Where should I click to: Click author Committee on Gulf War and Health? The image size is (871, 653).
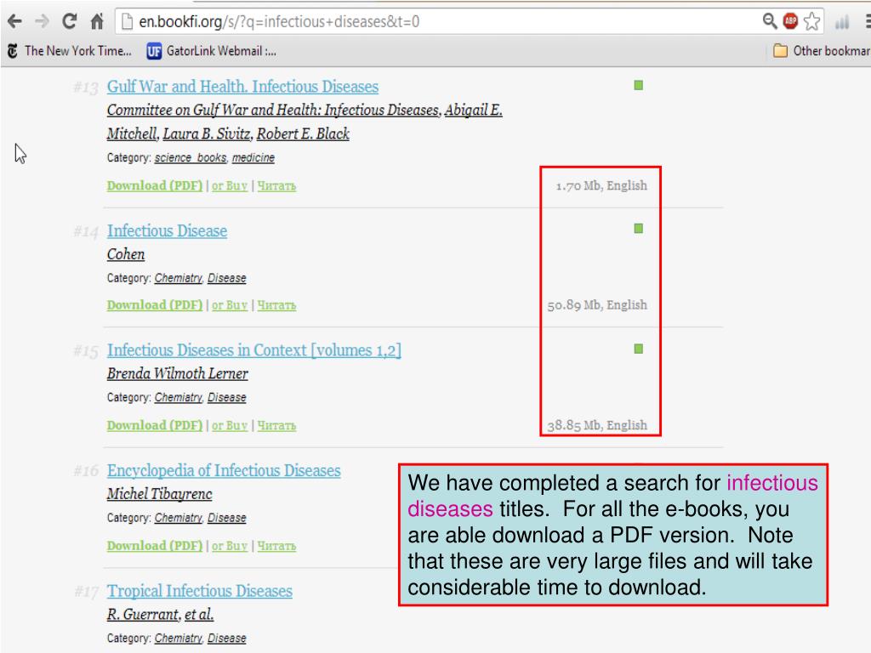(274, 110)
